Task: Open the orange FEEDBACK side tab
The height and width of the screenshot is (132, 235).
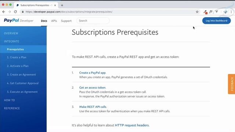Action: pos(232,84)
